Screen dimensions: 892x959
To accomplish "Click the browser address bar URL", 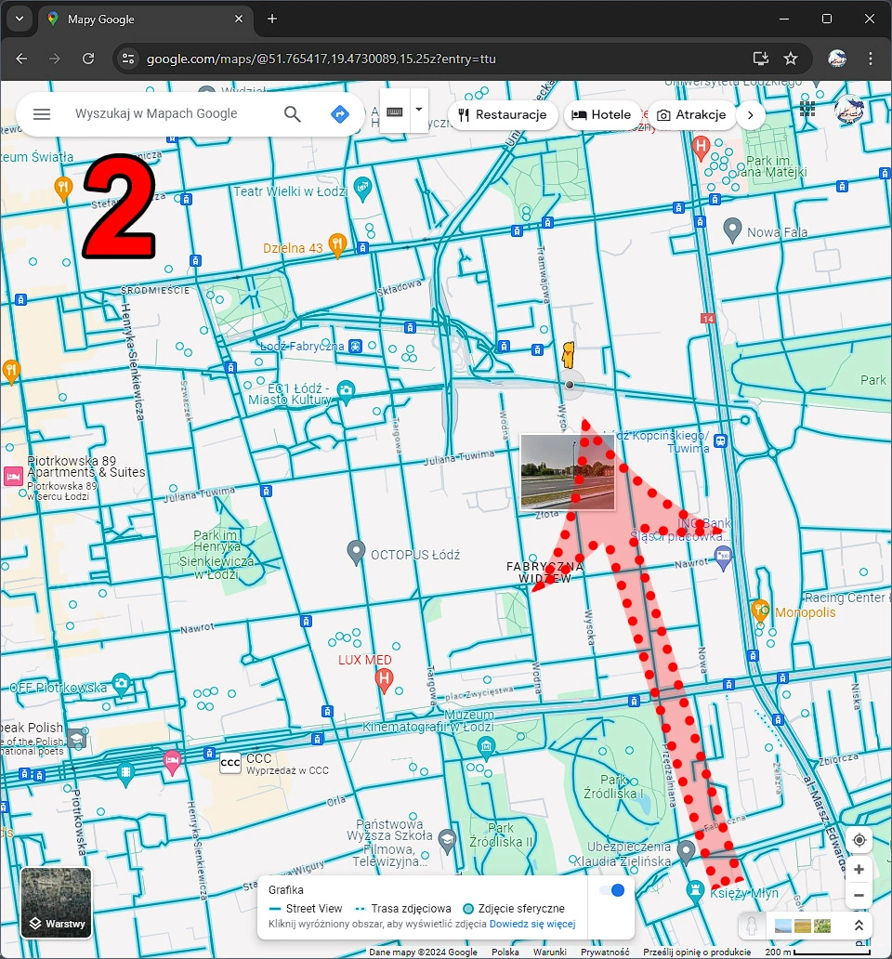I will [x=321, y=59].
